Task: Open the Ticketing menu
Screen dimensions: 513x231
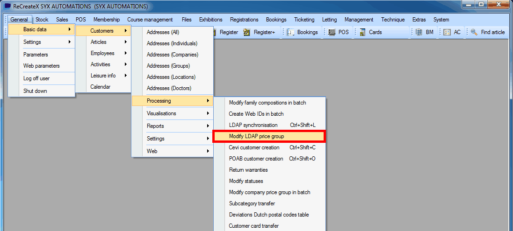Action: click(x=304, y=20)
